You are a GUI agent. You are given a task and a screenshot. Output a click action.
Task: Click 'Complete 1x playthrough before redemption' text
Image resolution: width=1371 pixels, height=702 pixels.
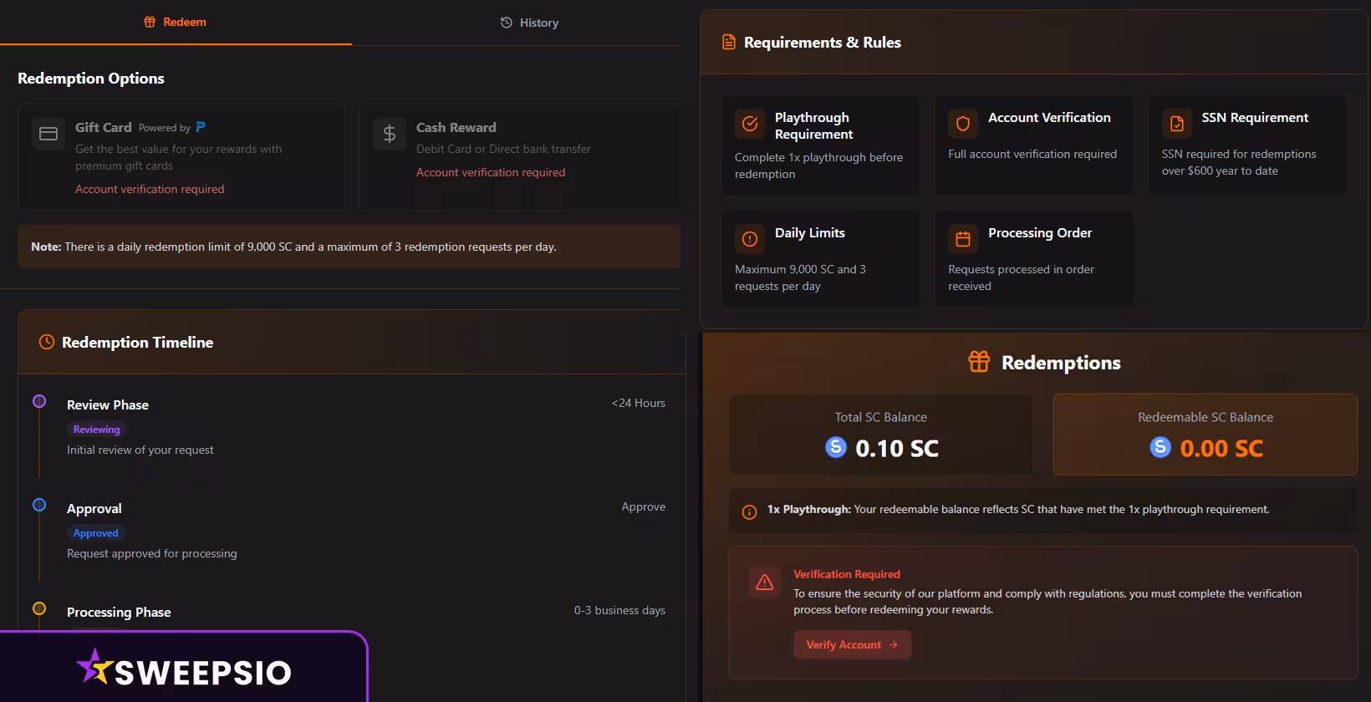click(819, 165)
